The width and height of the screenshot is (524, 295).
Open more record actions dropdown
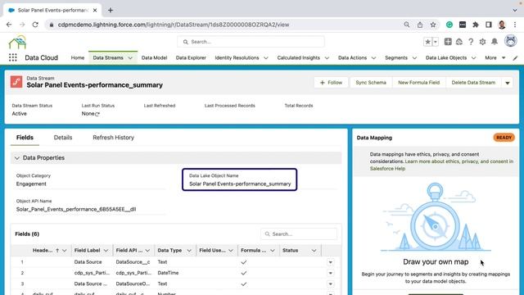508,83
